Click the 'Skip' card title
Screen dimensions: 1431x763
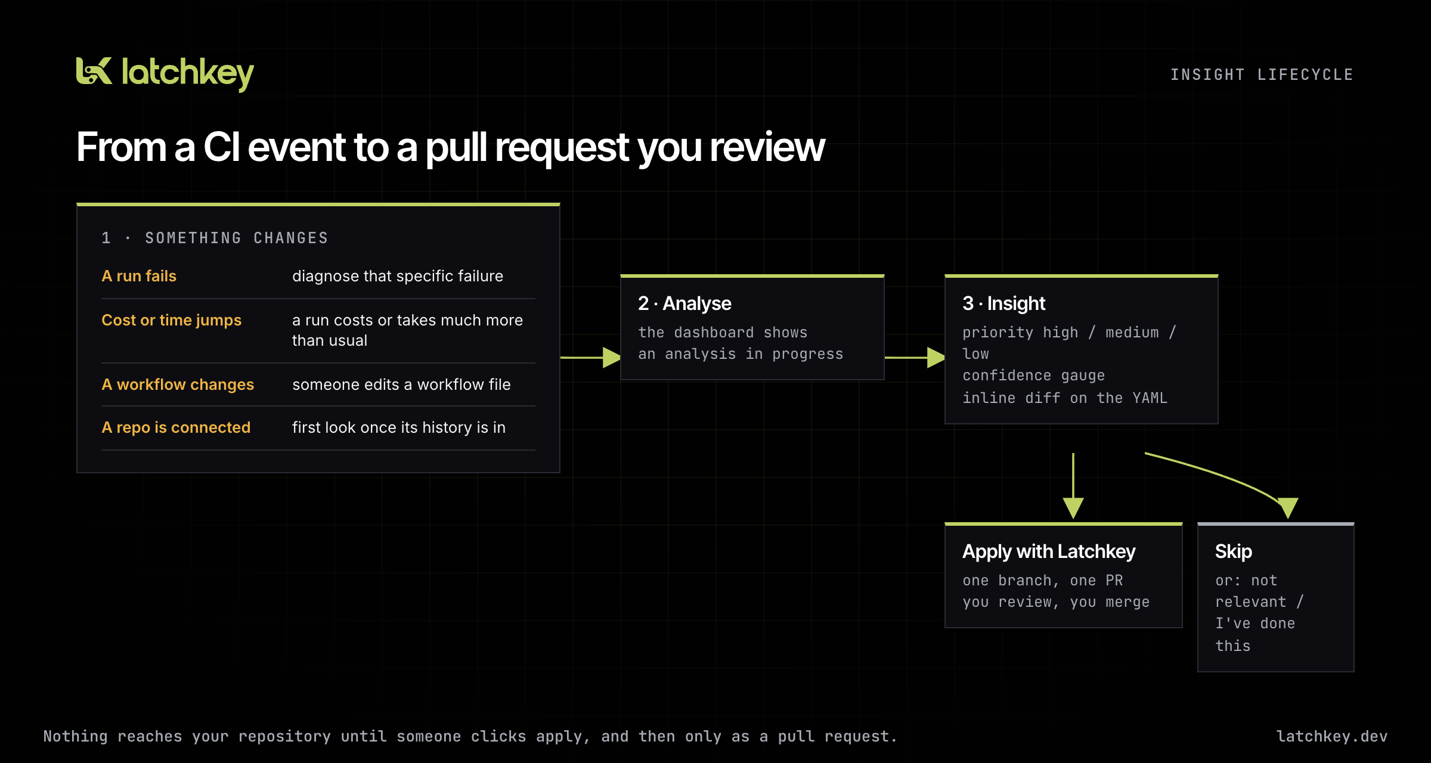tap(1234, 552)
